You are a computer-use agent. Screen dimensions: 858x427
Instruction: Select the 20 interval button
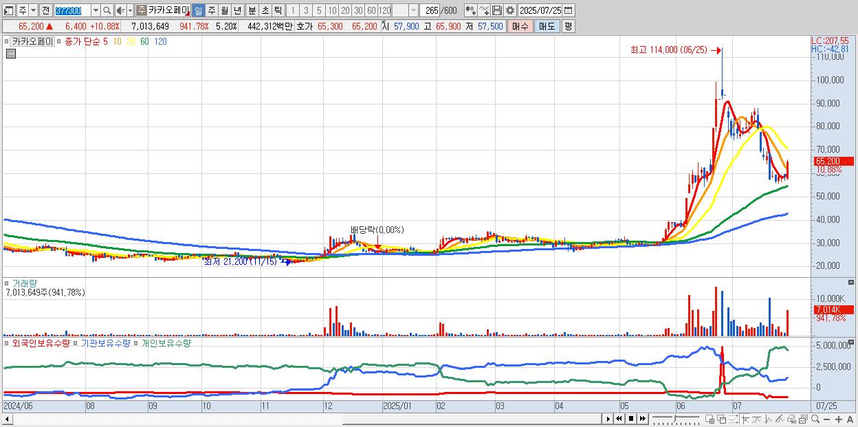click(345, 10)
